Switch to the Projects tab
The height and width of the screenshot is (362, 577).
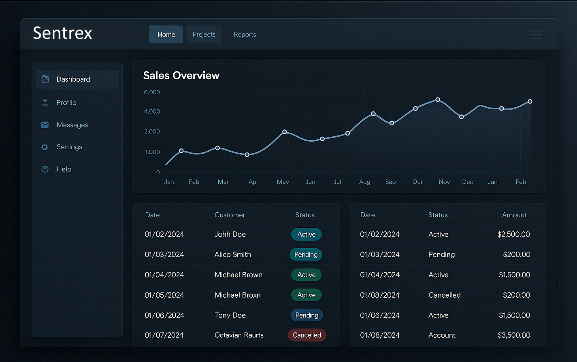(204, 34)
